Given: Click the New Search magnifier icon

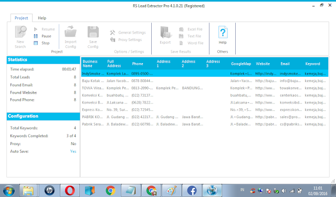Looking at the screenshot, I should (x=21, y=32).
